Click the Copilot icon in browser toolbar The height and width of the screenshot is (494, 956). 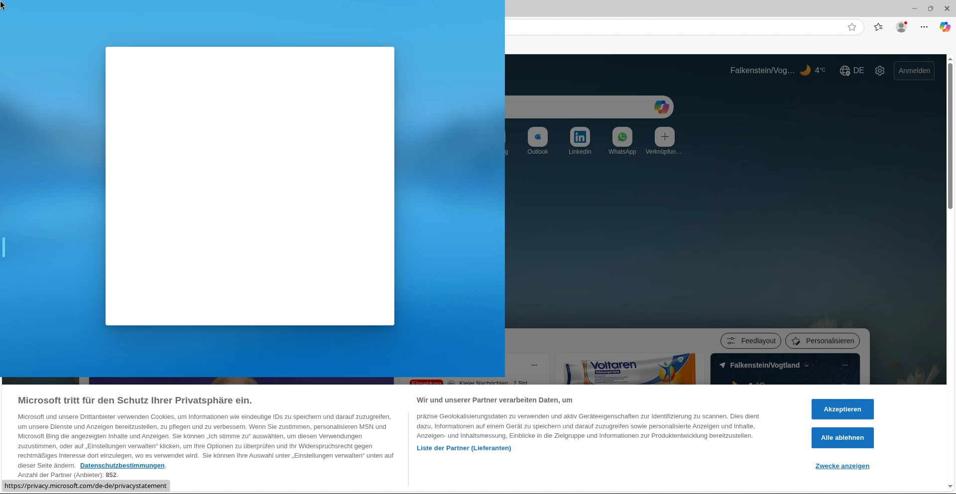945,27
